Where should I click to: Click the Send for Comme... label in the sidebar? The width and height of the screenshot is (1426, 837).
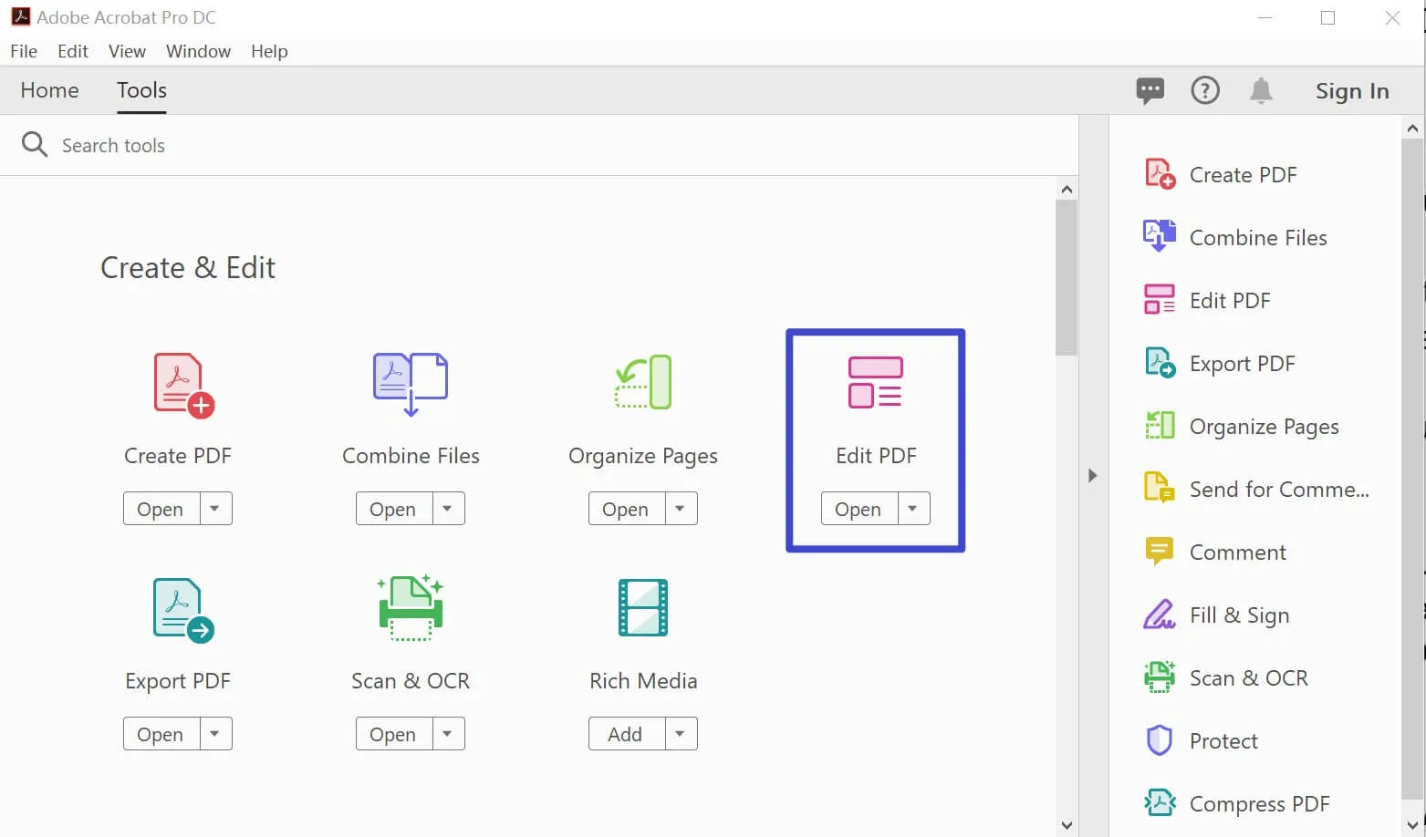[x=1279, y=489]
